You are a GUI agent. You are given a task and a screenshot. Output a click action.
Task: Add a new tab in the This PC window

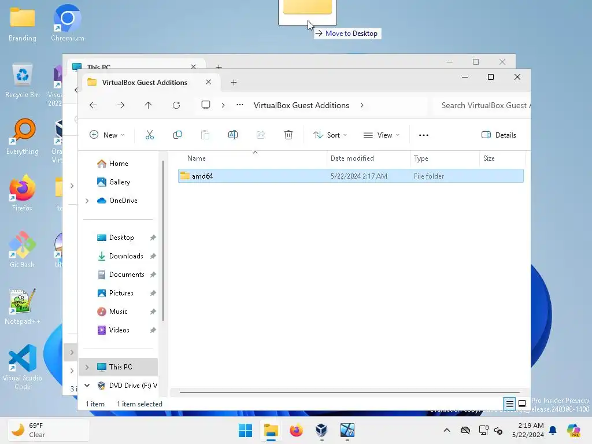219,66
